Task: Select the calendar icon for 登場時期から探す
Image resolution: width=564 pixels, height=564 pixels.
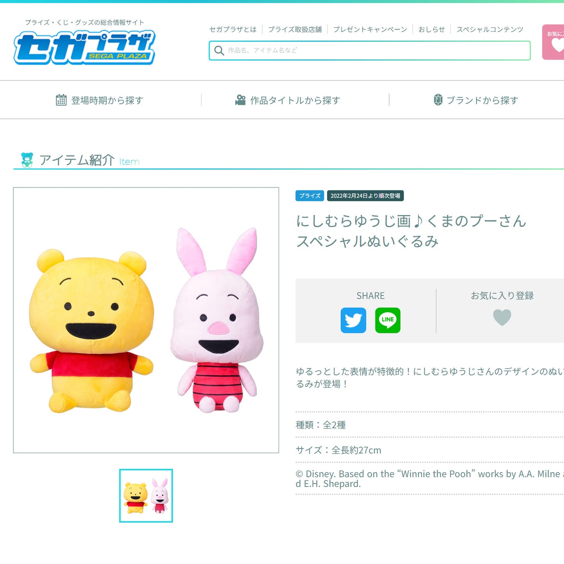Action: (61, 100)
